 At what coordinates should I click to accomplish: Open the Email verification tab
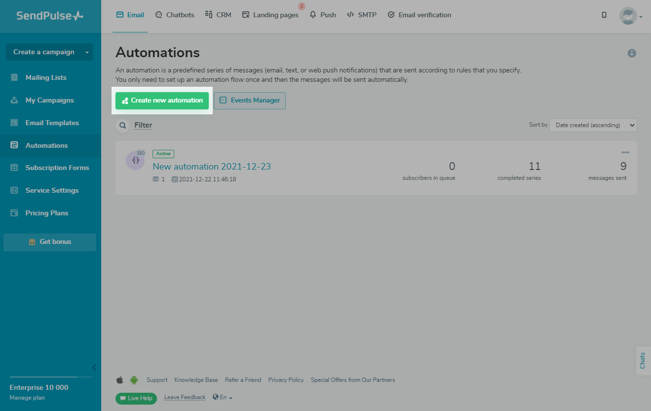click(x=420, y=15)
